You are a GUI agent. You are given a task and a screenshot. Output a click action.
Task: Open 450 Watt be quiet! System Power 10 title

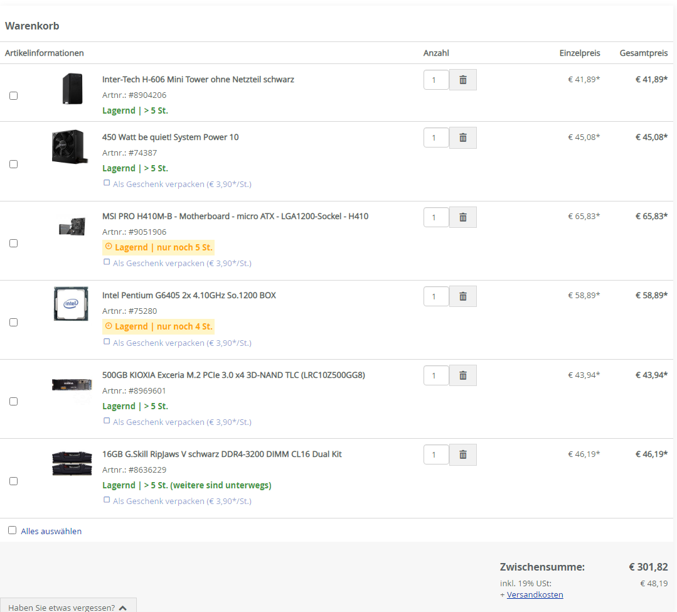click(170, 137)
